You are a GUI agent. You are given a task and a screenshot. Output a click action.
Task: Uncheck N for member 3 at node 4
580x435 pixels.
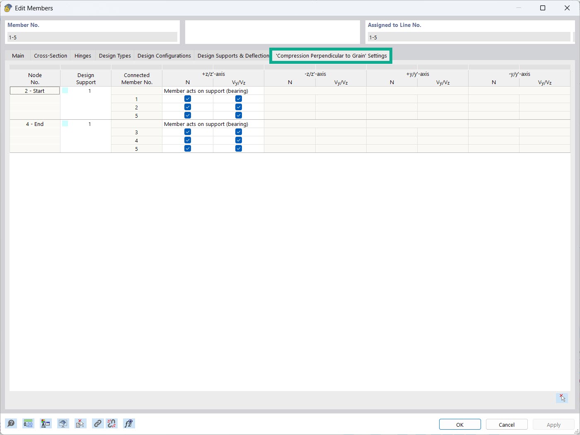point(188,132)
